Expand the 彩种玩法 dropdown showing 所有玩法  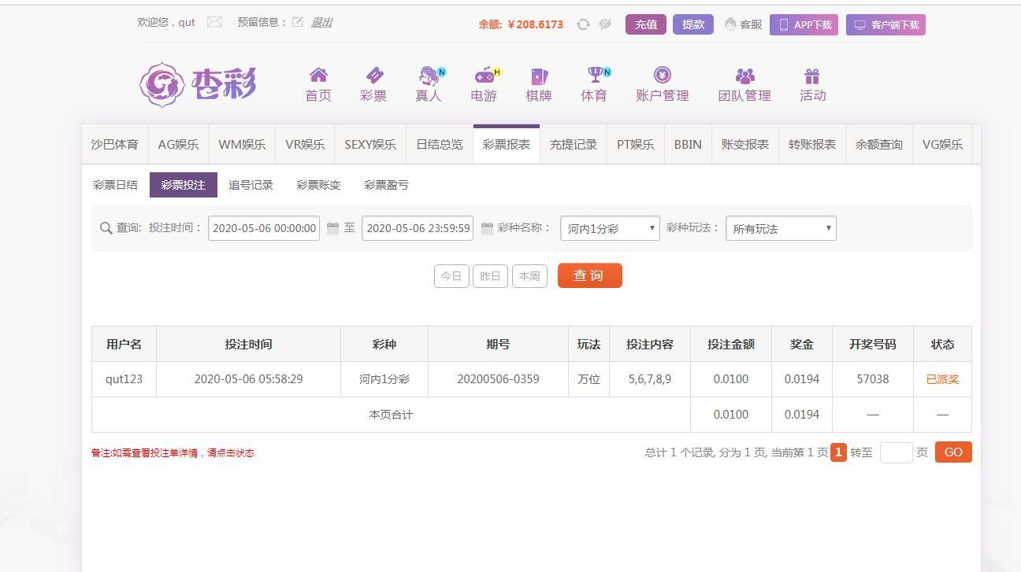781,228
